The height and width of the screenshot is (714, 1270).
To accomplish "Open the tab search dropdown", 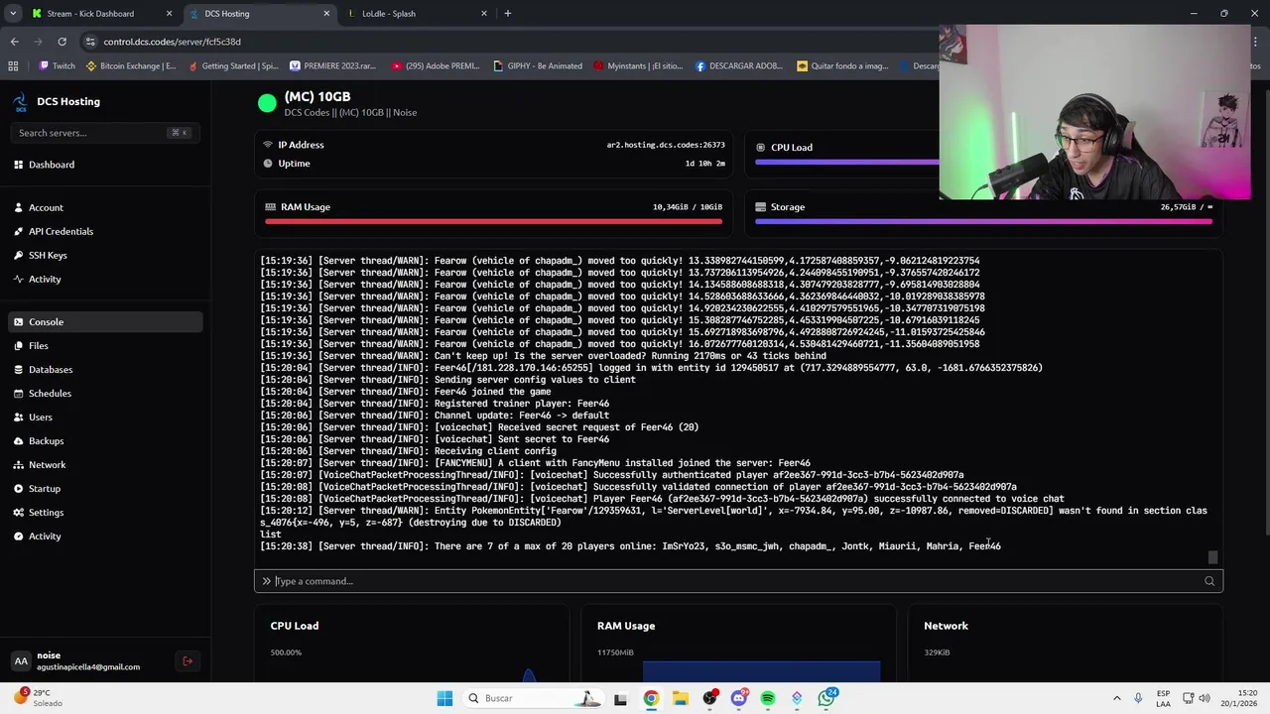I will coord(13,14).
